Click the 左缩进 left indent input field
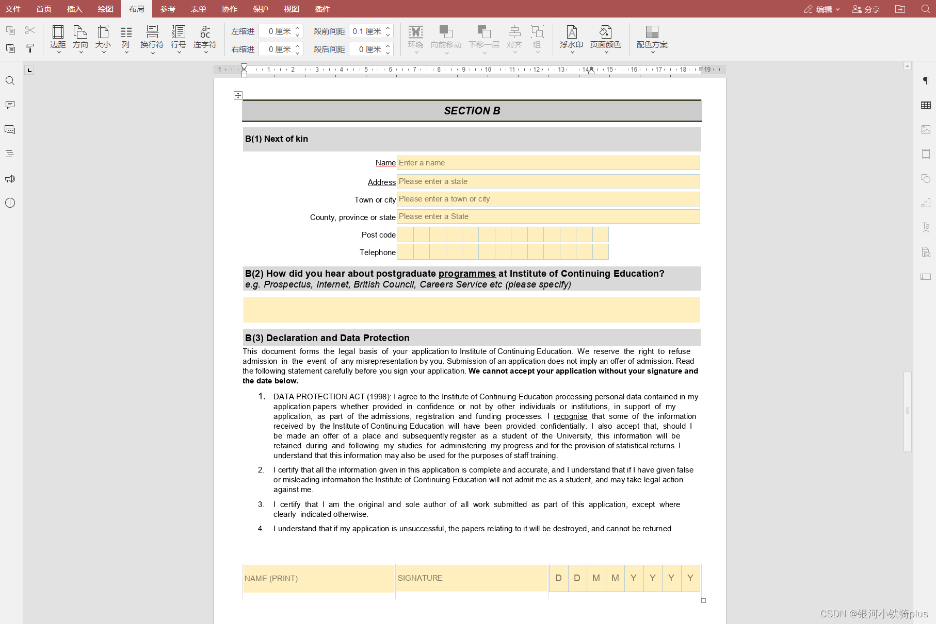The width and height of the screenshot is (936, 624). click(277, 31)
